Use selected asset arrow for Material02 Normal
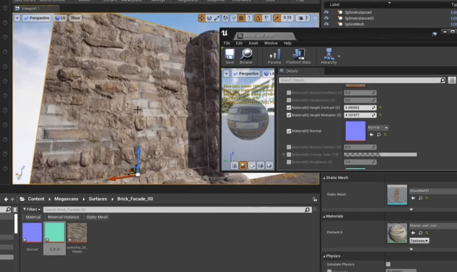Image resolution: width=457 pixels, height=272 pixels. [x=371, y=135]
